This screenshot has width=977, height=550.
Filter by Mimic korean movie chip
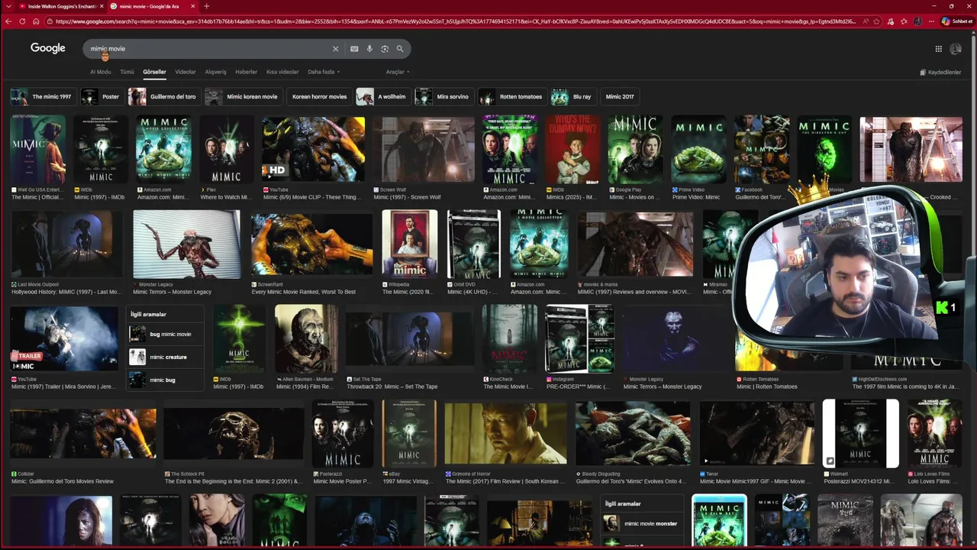tap(243, 97)
